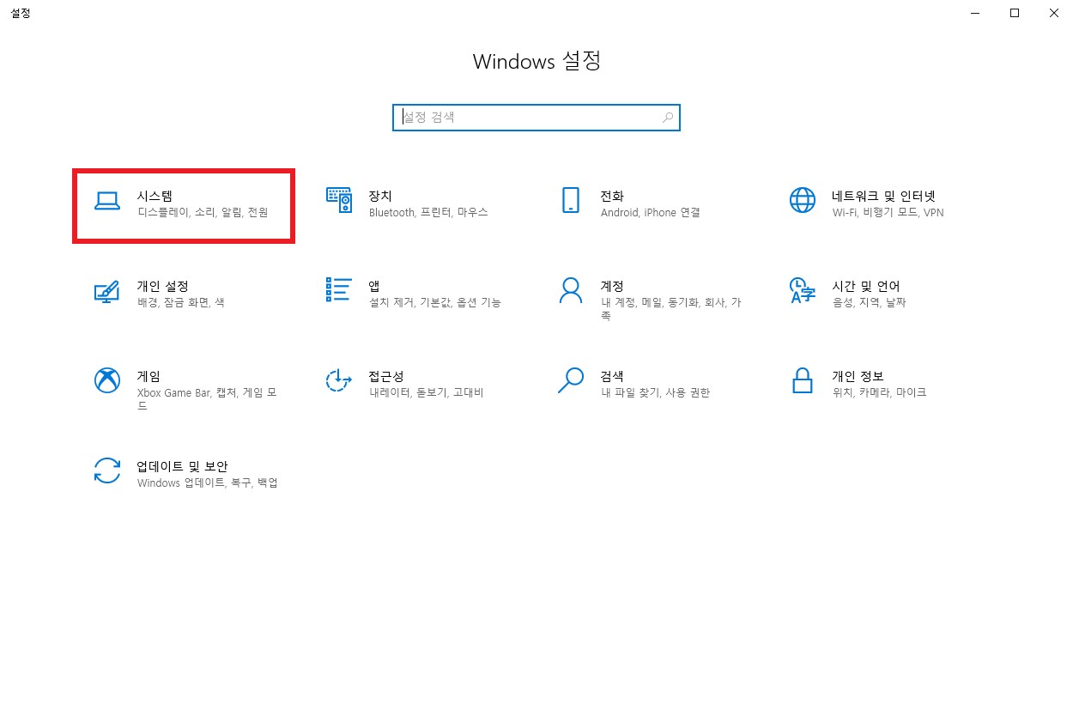Viewport: 1073px width, 704px height.
Task: Click the 검색 magnifier category icon
Action: 571,380
